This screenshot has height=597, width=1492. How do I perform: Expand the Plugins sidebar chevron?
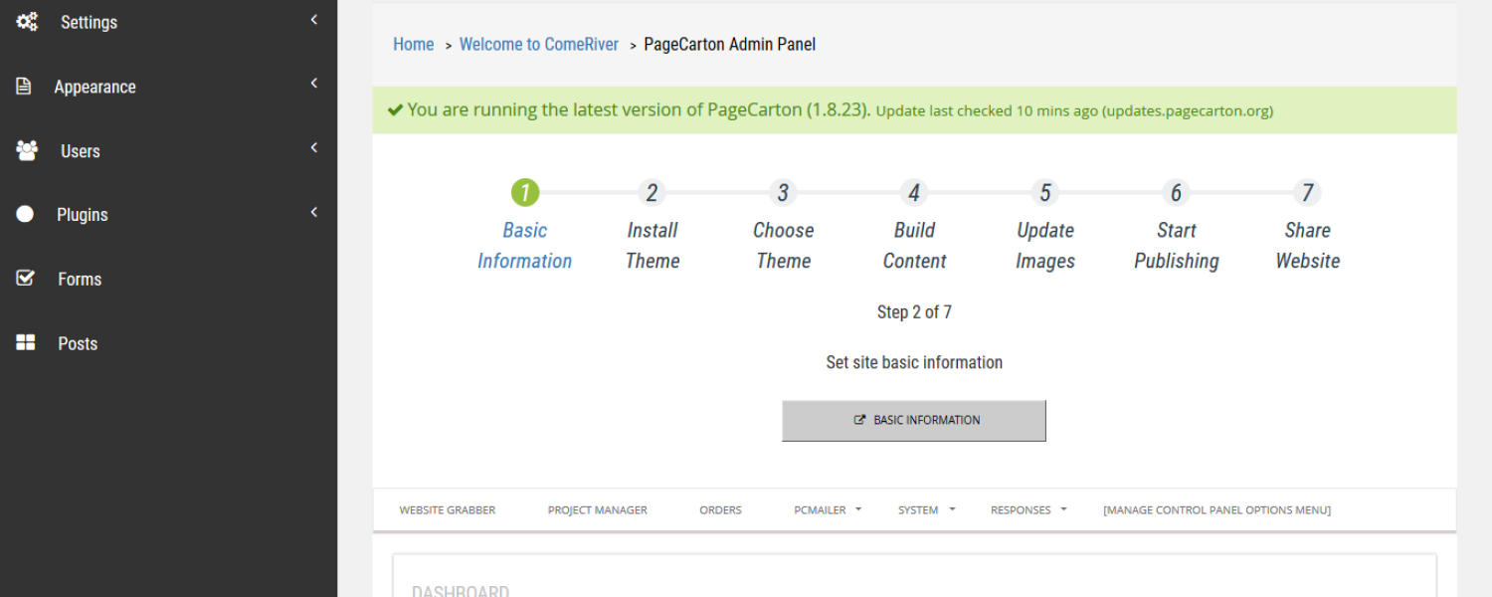coord(314,212)
